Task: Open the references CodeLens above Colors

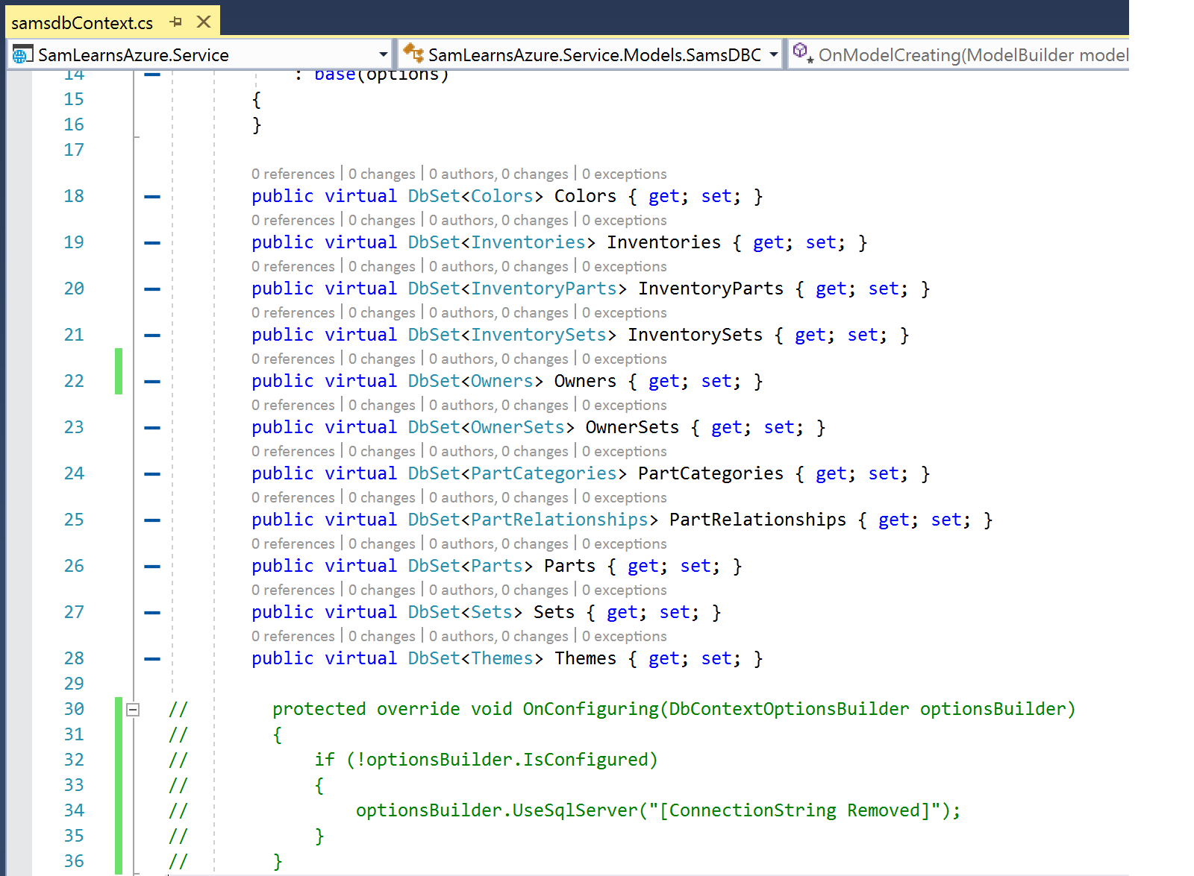Action: 293,174
